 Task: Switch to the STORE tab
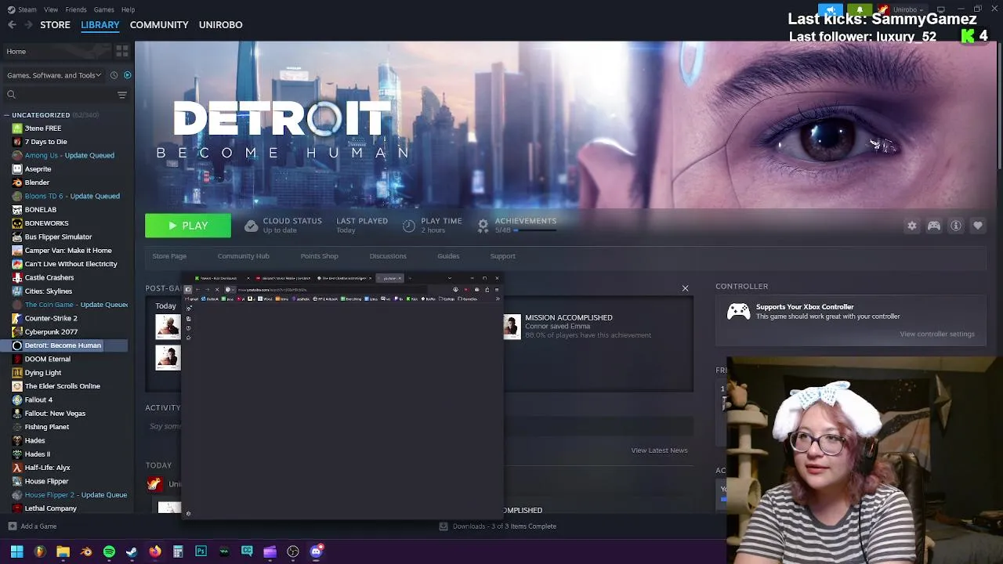[55, 25]
